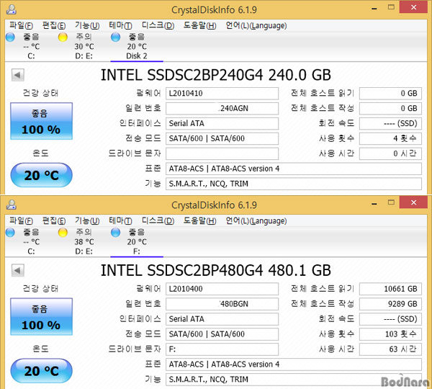Open 기능(U) menu in the bottom window

(x=87, y=221)
